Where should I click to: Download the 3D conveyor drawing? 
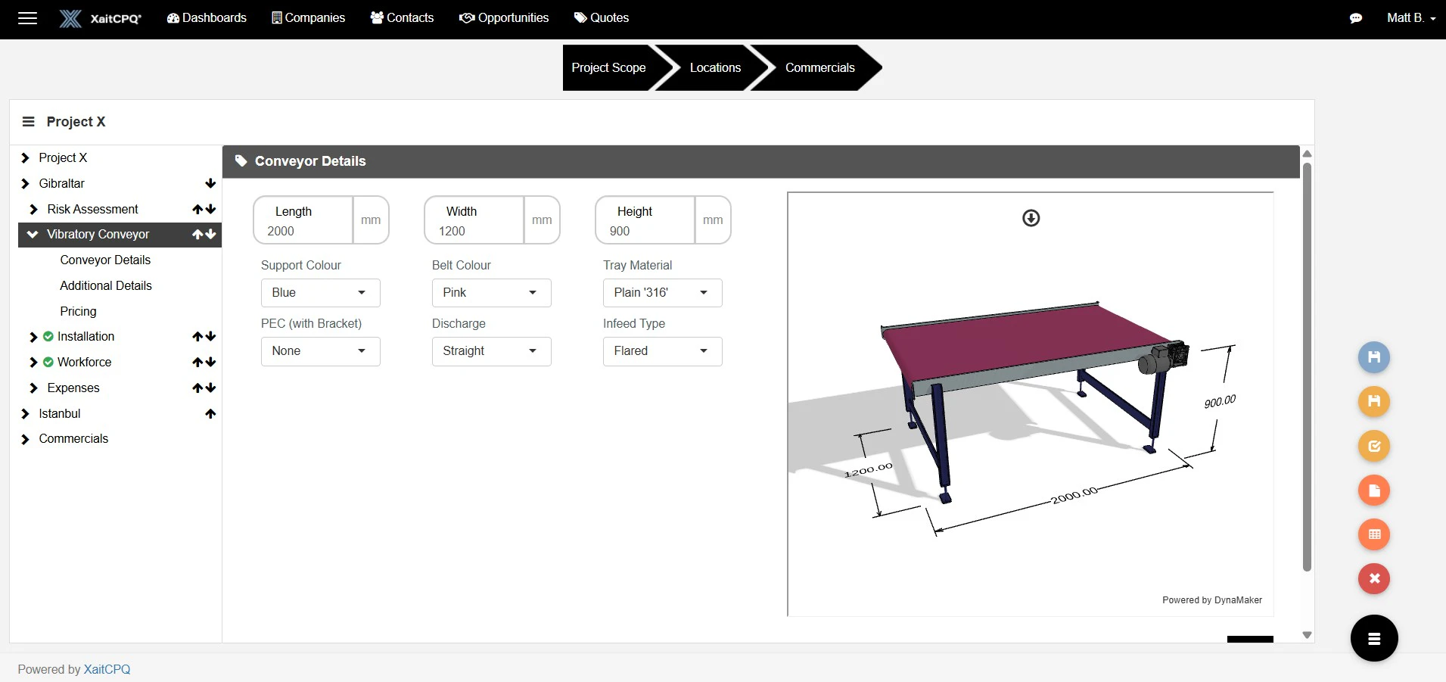[1031, 217]
